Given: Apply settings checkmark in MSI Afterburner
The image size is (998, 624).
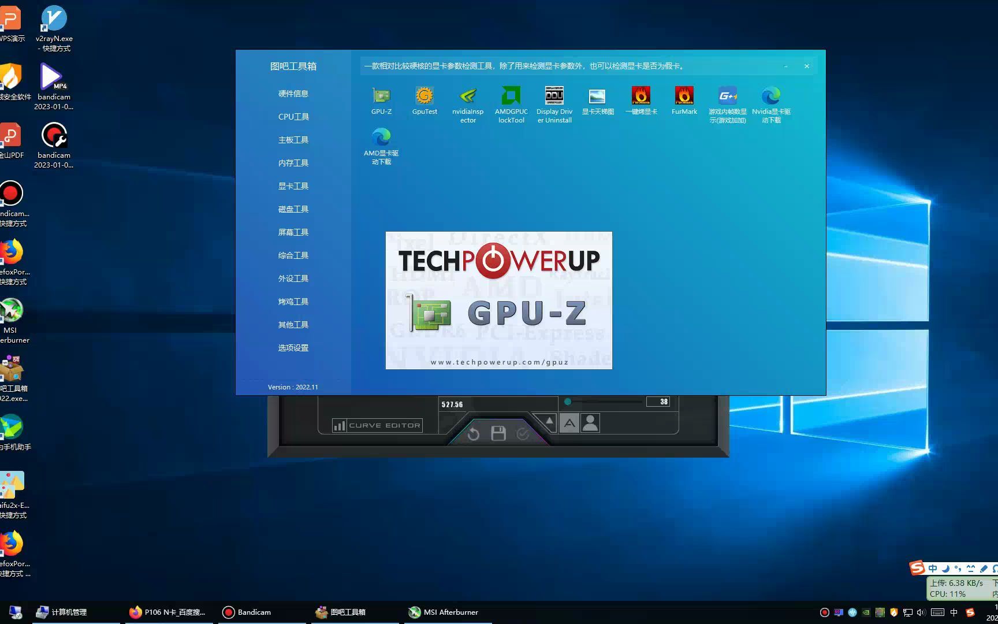Looking at the screenshot, I should [x=523, y=433].
